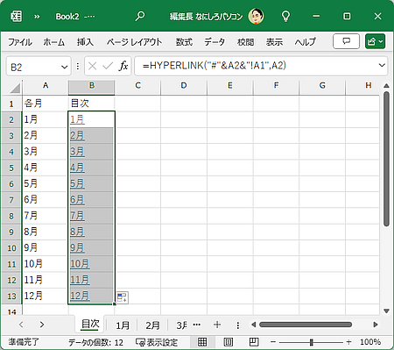394x350 pixels.
Task: Expand the Name Box dropdown arrow
Action: (x=64, y=67)
